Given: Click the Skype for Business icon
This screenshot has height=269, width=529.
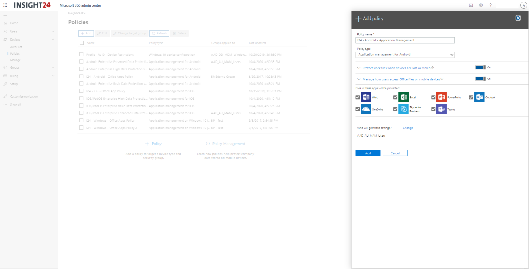Looking at the screenshot, I should point(403,109).
